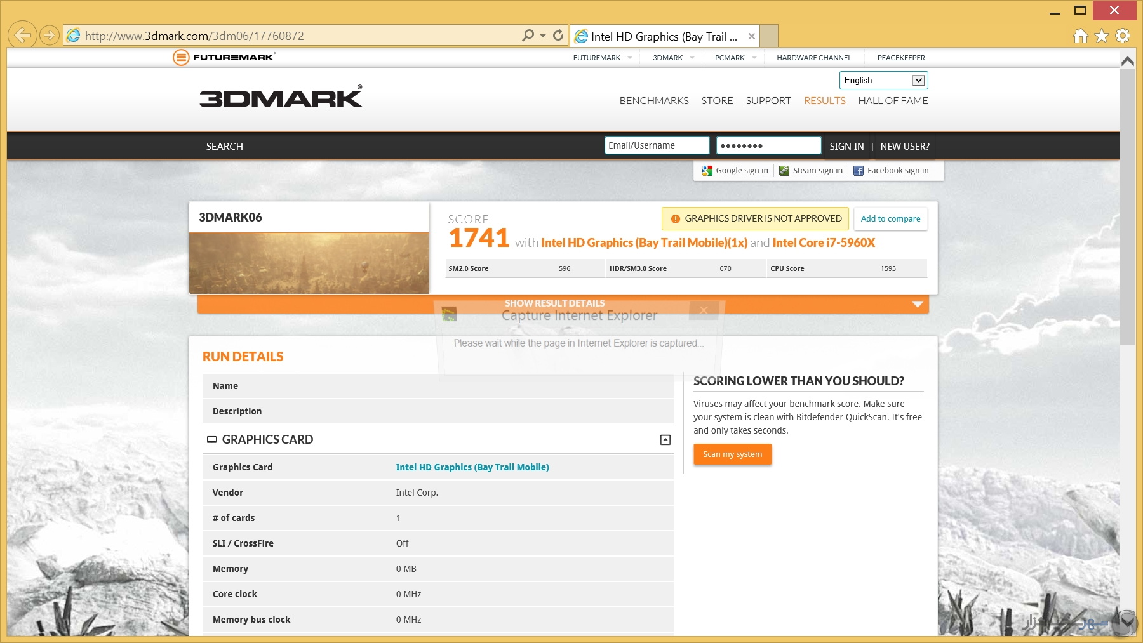The width and height of the screenshot is (1143, 643).
Task: Click the Facebook sign in icon
Action: tap(859, 171)
